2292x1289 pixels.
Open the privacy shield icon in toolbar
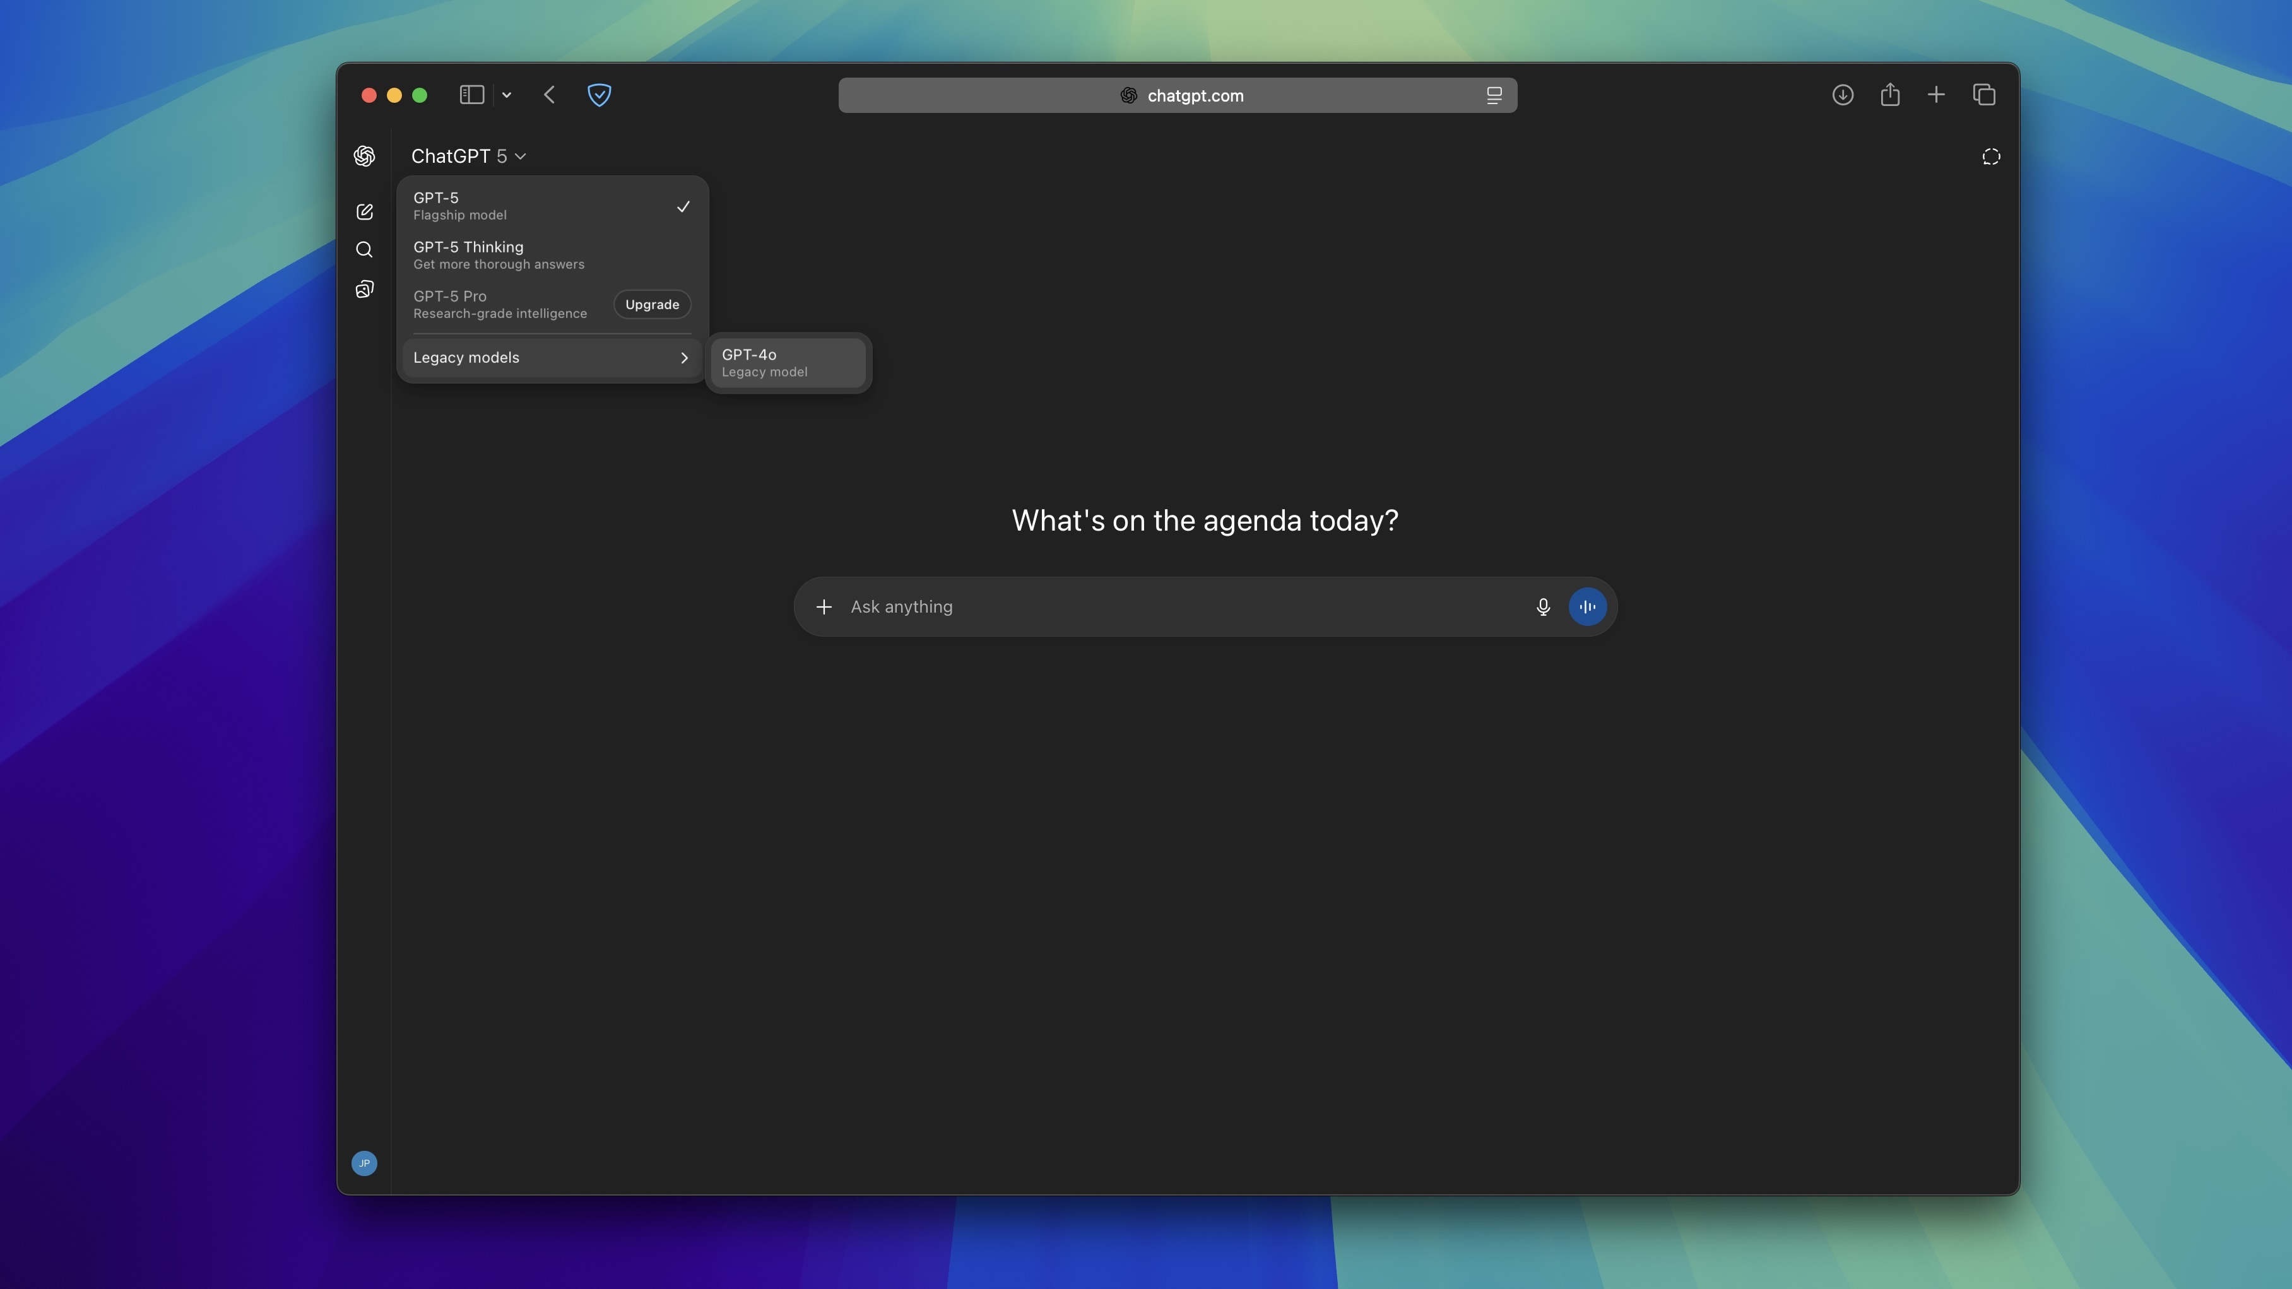(599, 95)
